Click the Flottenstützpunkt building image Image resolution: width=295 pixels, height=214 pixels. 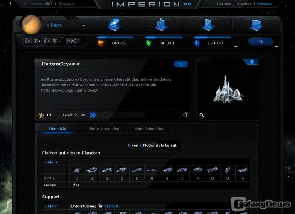228,90
